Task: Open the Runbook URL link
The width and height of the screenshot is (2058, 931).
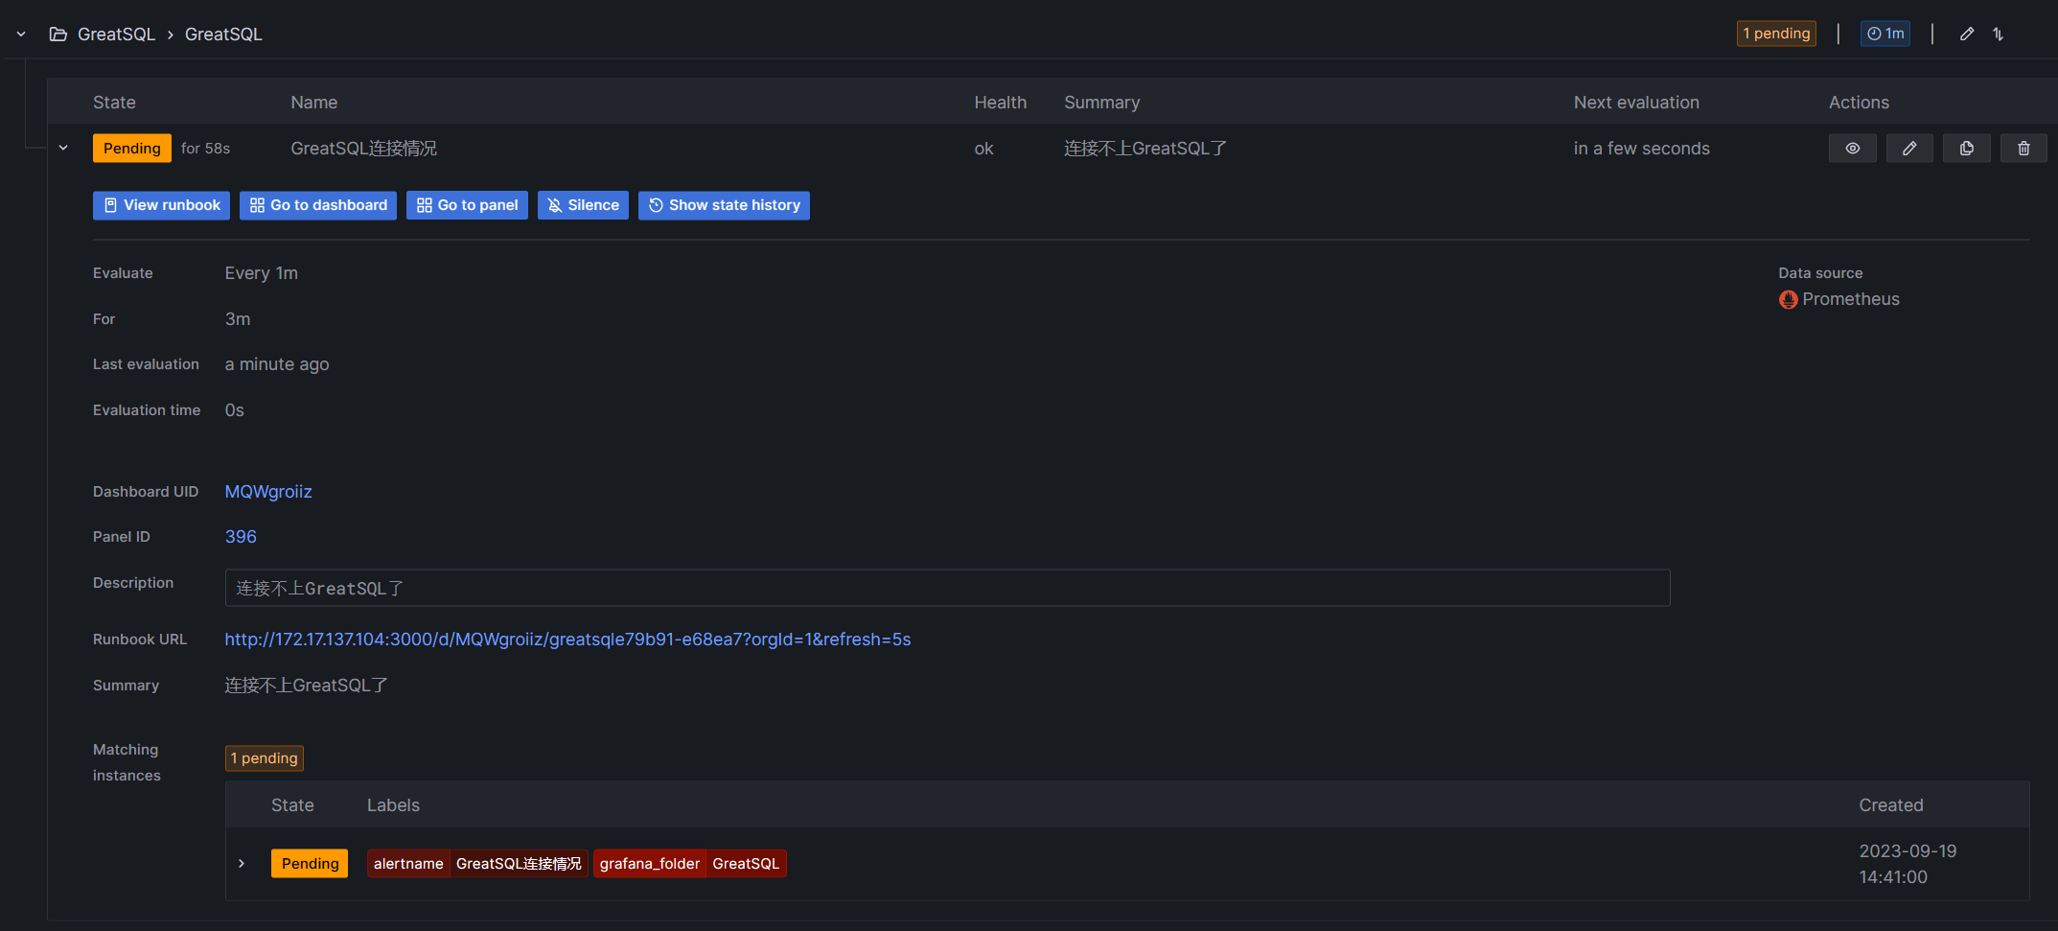Action: coord(567,640)
